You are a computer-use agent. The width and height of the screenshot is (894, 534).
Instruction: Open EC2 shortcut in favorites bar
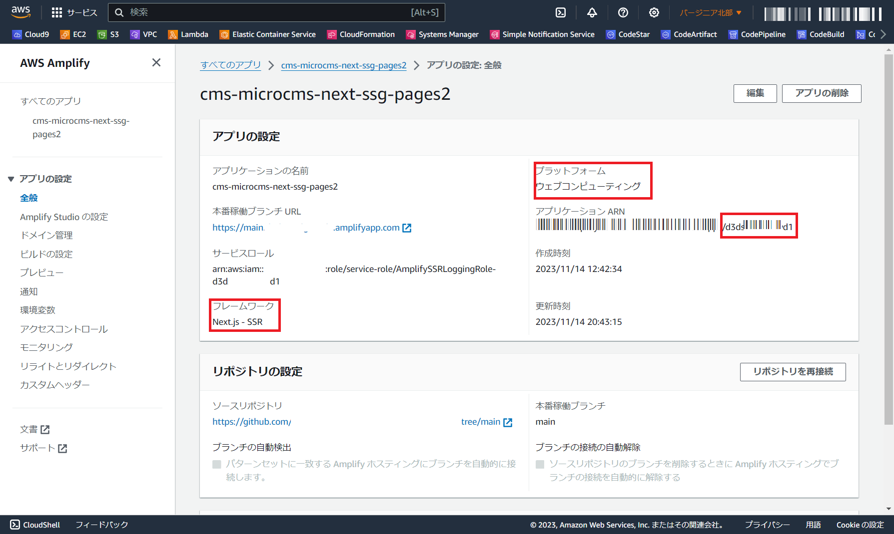pyautogui.click(x=73, y=34)
